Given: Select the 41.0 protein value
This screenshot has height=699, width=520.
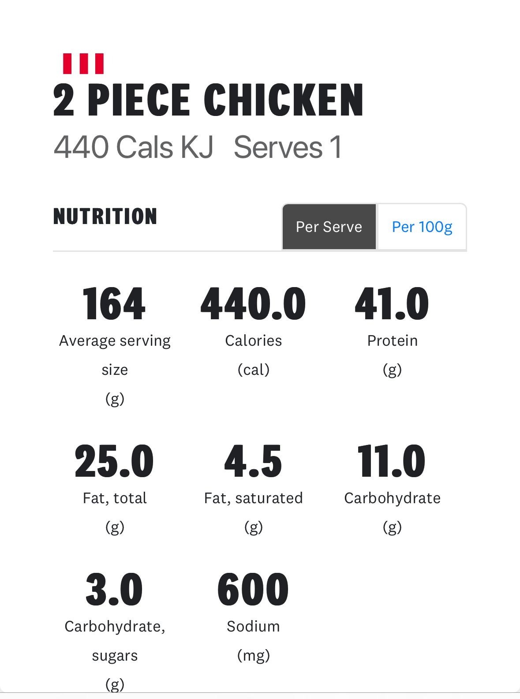Looking at the screenshot, I should coord(392,303).
